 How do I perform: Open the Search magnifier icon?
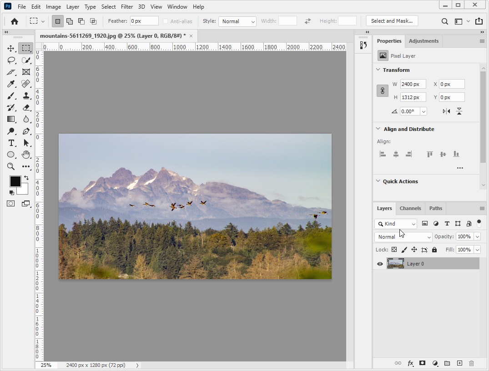point(445,21)
